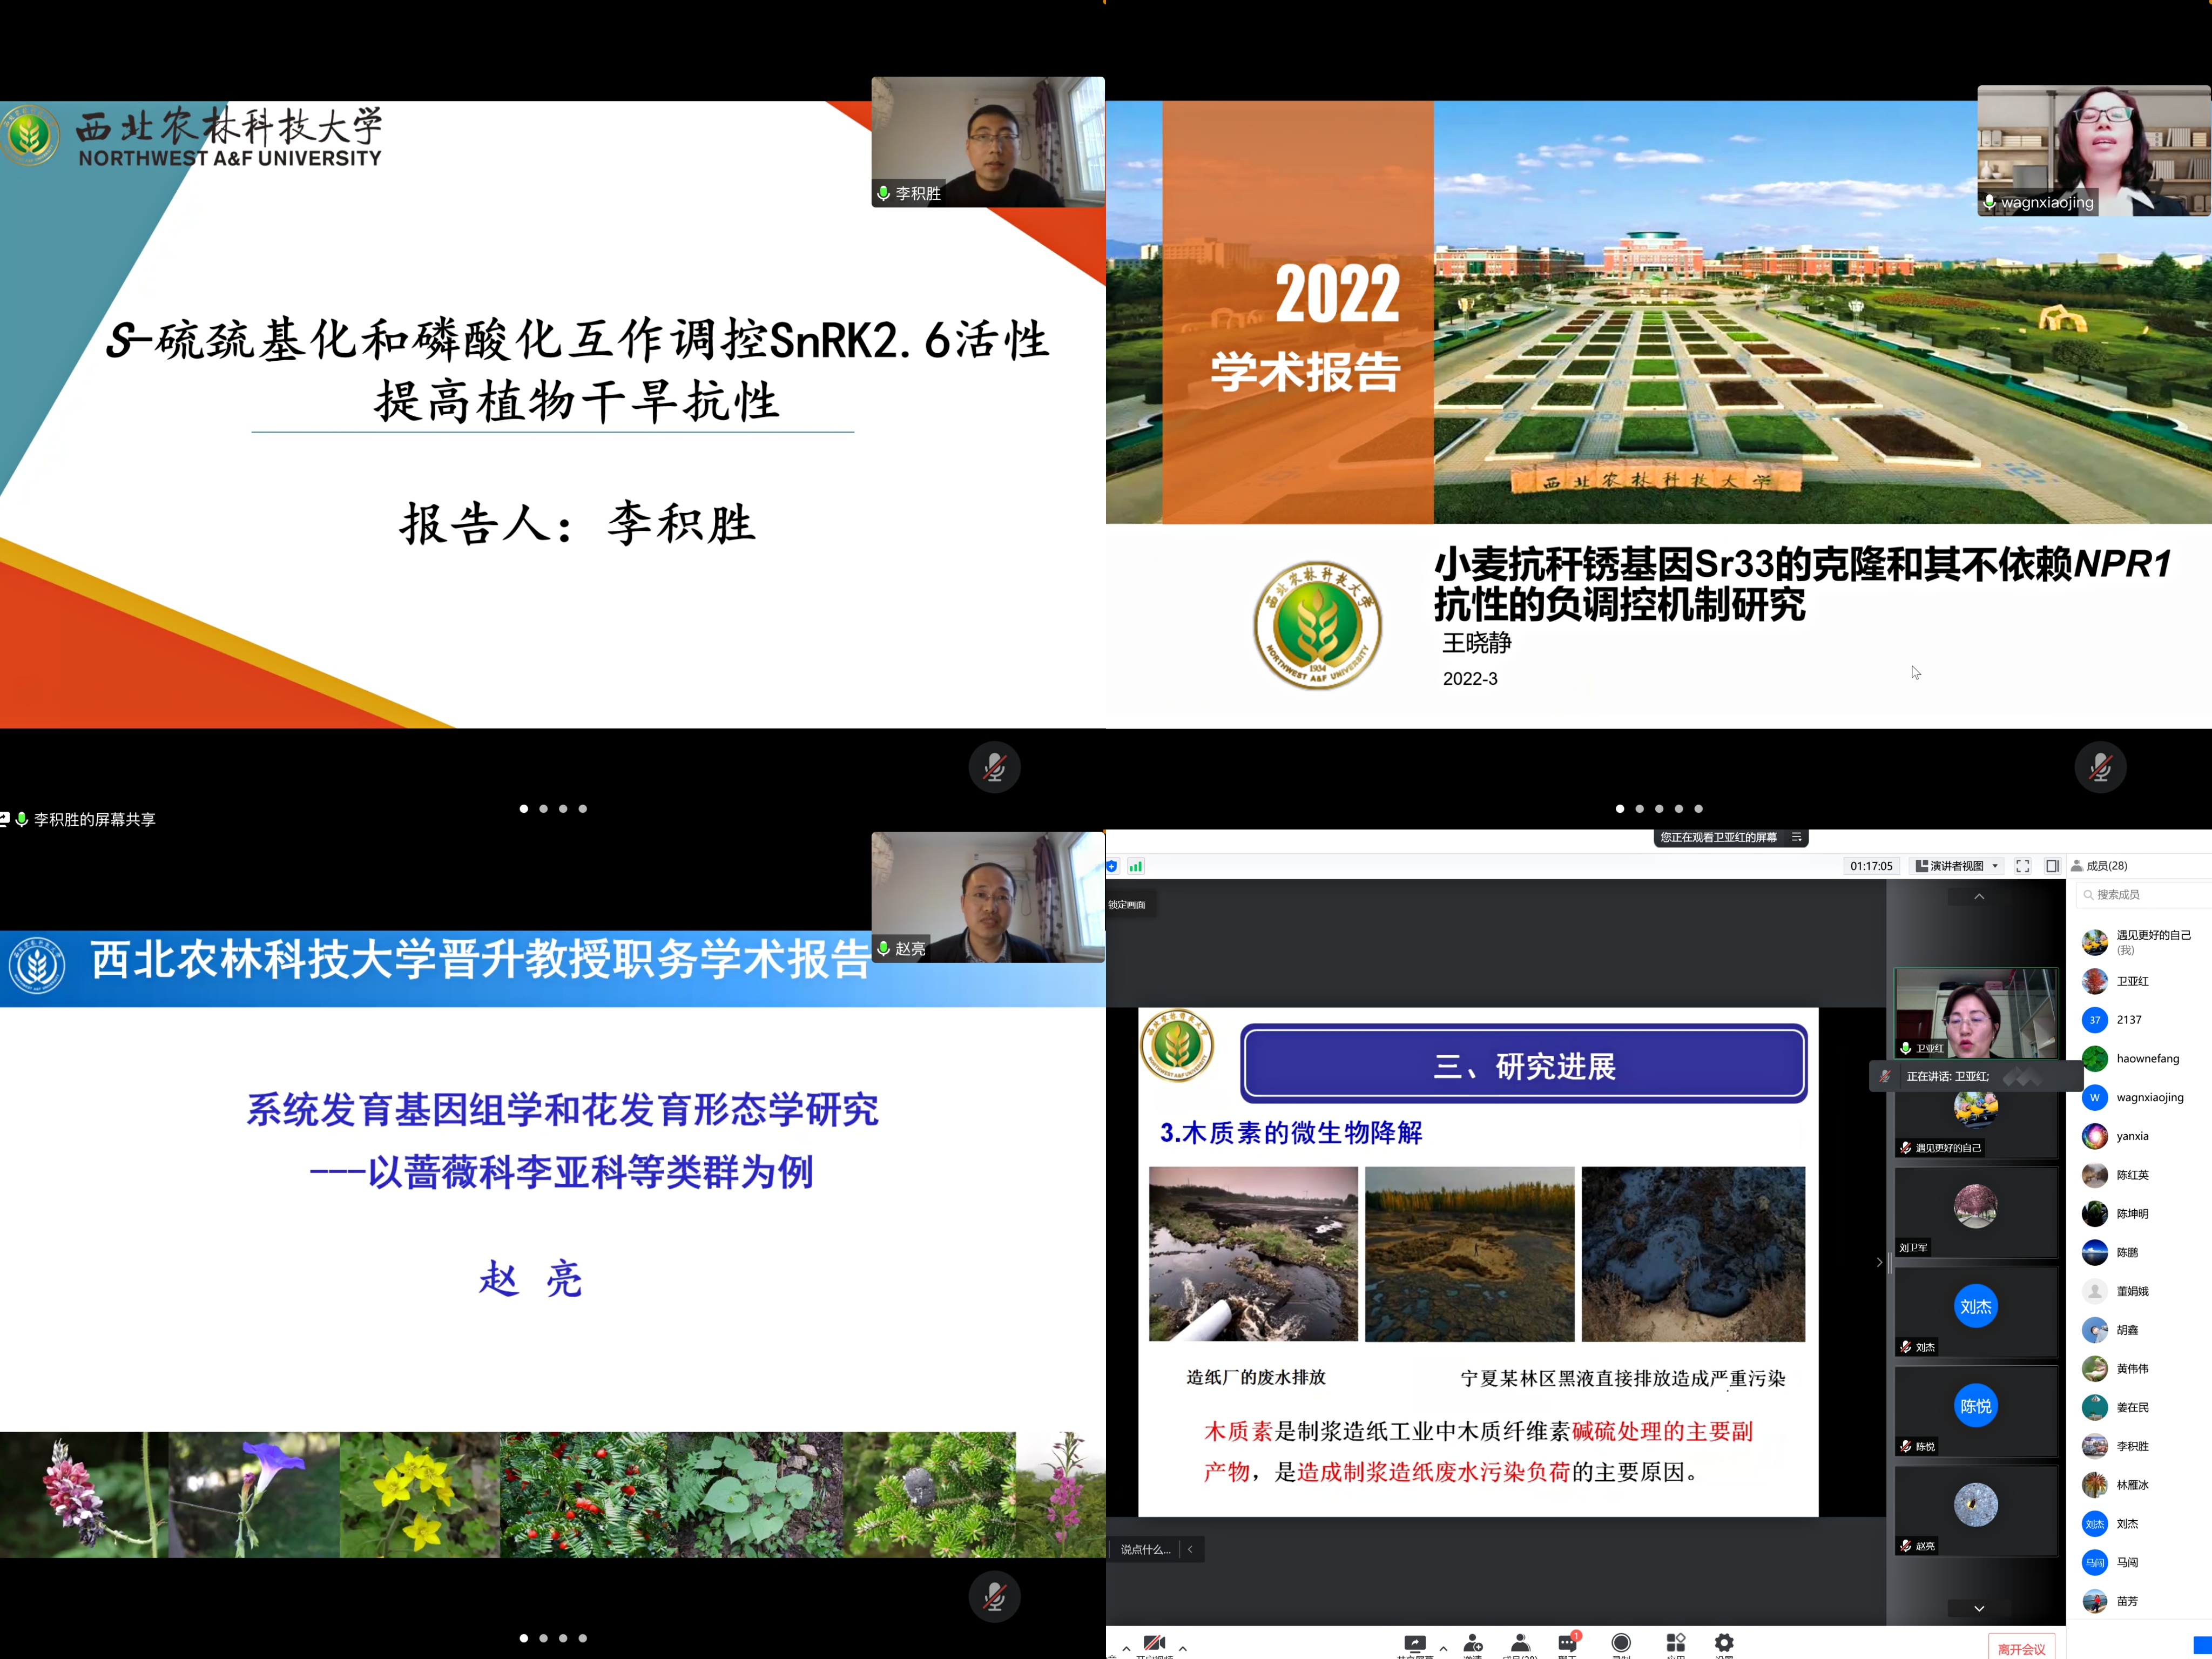The width and height of the screenshot is (2212, 1659).
Task: Expand share screen options arrow
Action: (1443, 1648)
